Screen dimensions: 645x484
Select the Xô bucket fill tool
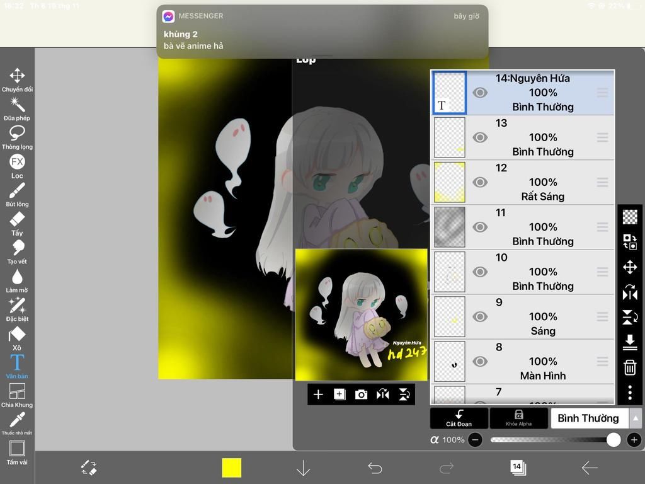pyautogui.click(x=17, y=338)
